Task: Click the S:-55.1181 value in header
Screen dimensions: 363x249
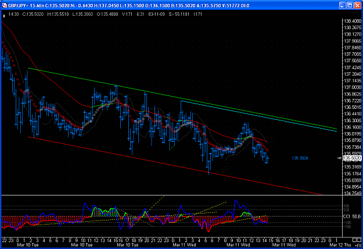Action: [x=179, y=14]
